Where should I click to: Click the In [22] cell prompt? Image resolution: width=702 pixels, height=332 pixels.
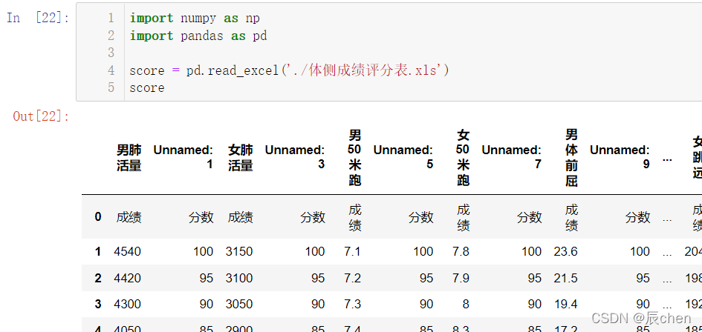[38, 19]
